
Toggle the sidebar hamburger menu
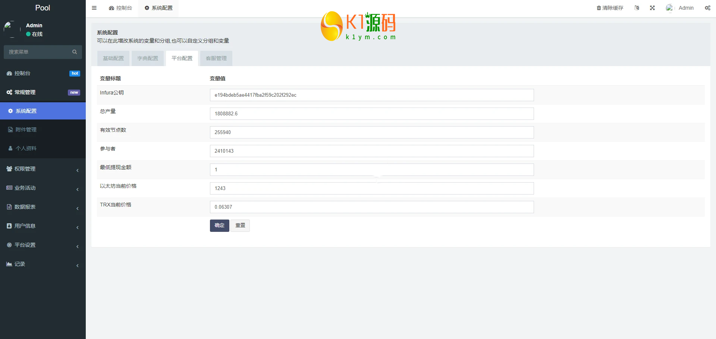click(x=94, y=8)
